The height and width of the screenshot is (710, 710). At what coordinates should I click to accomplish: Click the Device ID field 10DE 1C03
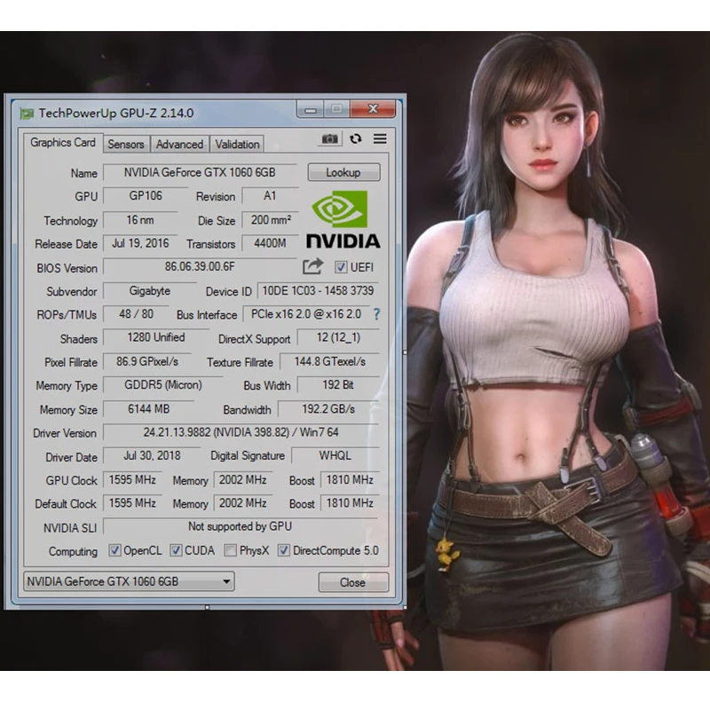tap(318, 291)
